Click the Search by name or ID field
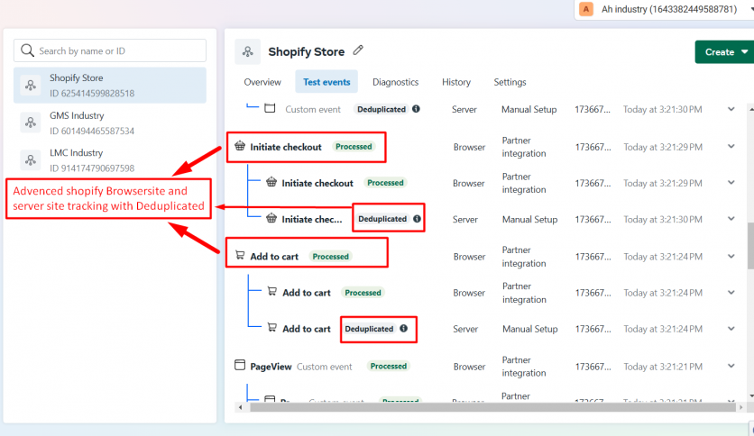Viewport: 754px width, 436px height. pyautogui.click(x=110, y=50)
